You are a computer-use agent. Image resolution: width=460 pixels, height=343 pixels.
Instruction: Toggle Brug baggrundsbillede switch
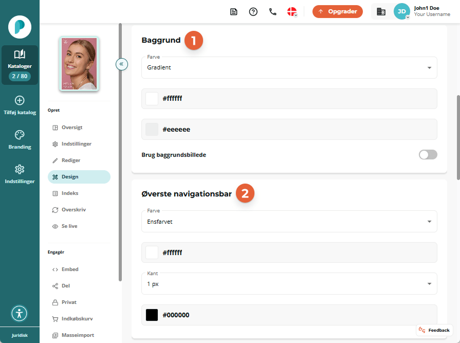point(428,155)
